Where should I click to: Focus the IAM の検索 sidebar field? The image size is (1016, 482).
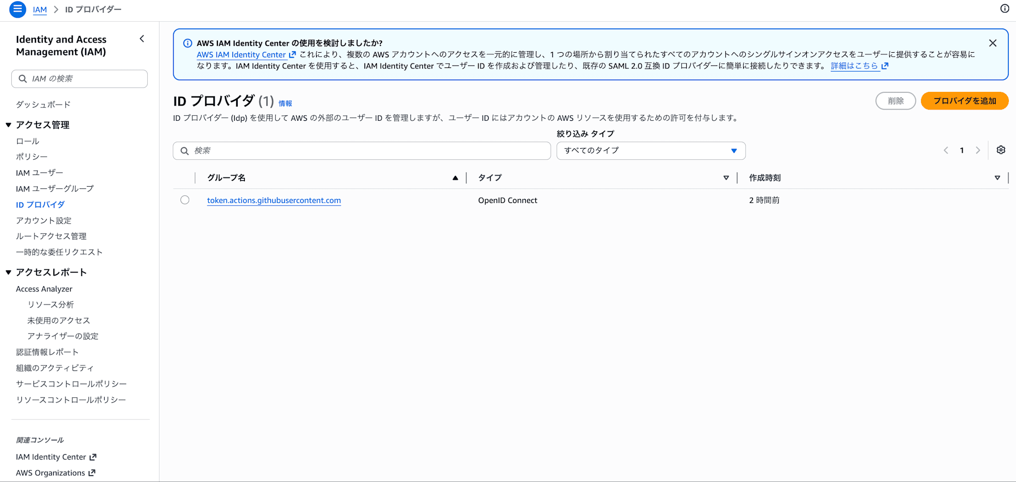[79, 79]
